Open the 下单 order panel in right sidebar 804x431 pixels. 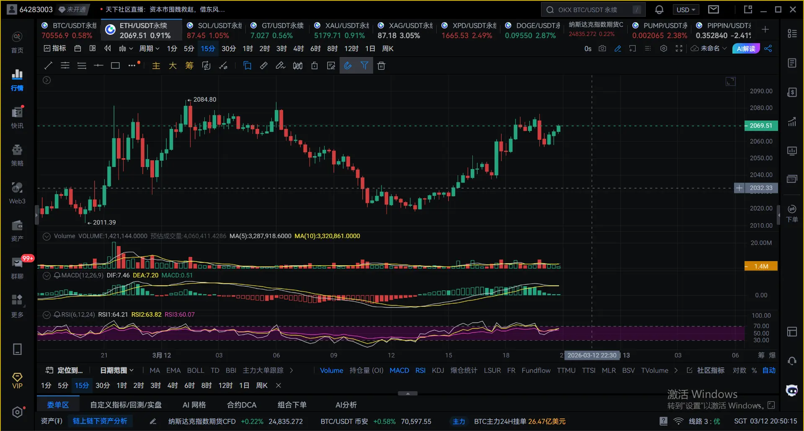792,213
